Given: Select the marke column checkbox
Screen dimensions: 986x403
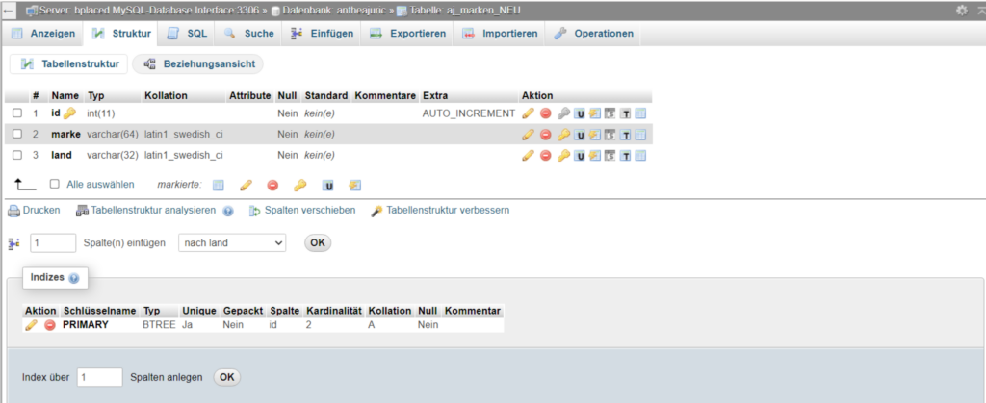Looking at the screenshot, I should pos(16,134).
